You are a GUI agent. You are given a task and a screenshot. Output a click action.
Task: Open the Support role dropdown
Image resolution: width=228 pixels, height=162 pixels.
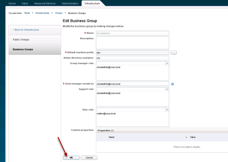[x=167, y=89]
